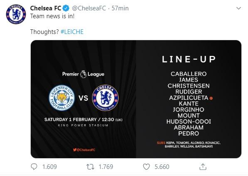
Task: Click the @ChelseaFC handle
Action: click(x=89, y=8)
